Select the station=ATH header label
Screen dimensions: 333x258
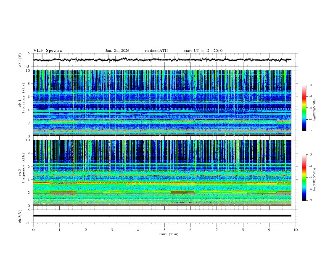pos(156,51)
